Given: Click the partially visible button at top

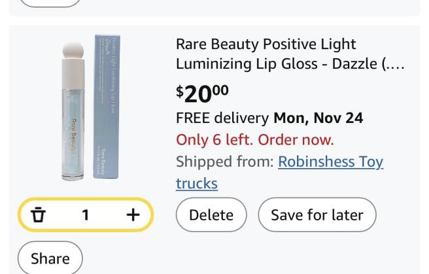Looking at the screenshot, I should coord(50,2).
